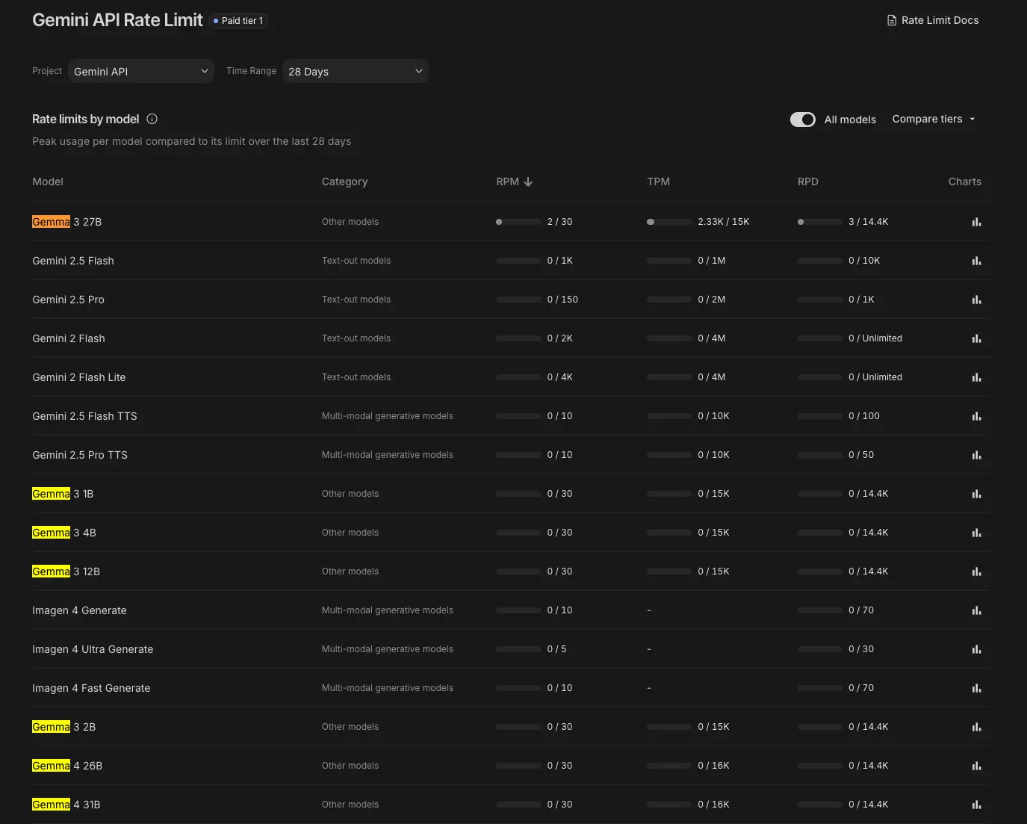Sort by the Category column header
Screen dimensions: 1027x824
344,182
